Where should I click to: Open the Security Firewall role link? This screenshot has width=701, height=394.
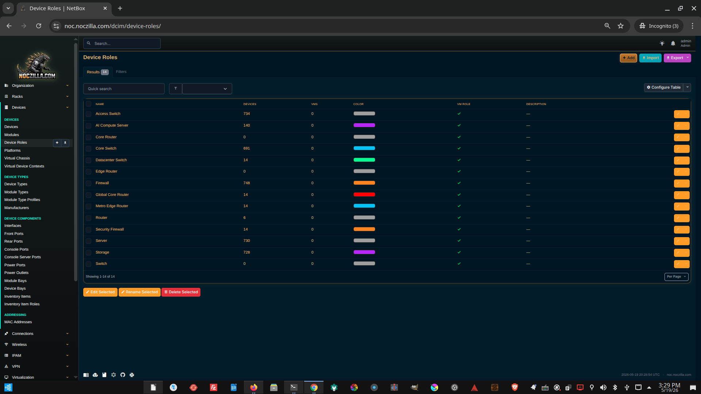pyautogui.click(x=110, y=229)
